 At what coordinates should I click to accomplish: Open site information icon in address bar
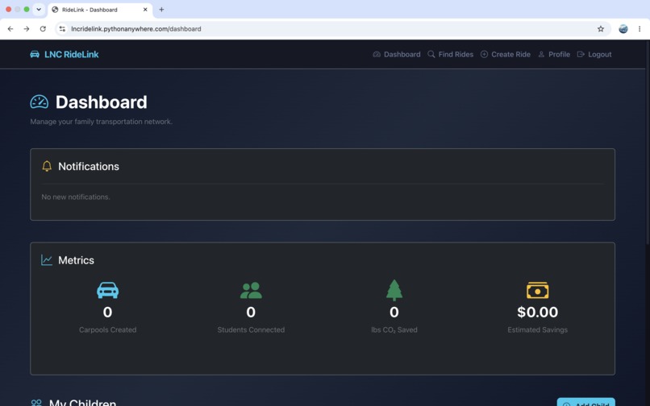point(62,29)
